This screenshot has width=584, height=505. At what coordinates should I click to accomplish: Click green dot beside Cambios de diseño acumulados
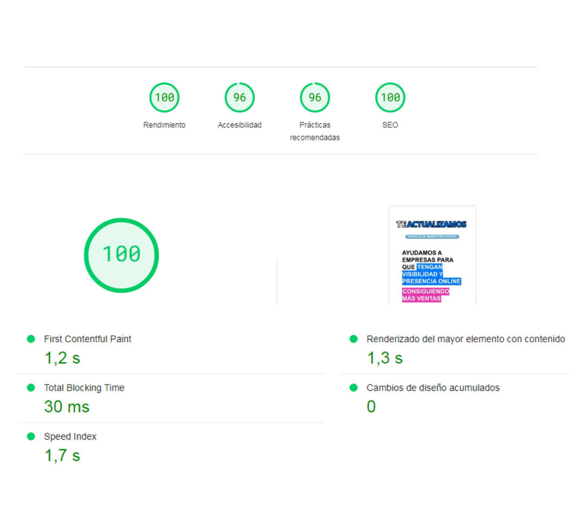(x=354, y=388)
